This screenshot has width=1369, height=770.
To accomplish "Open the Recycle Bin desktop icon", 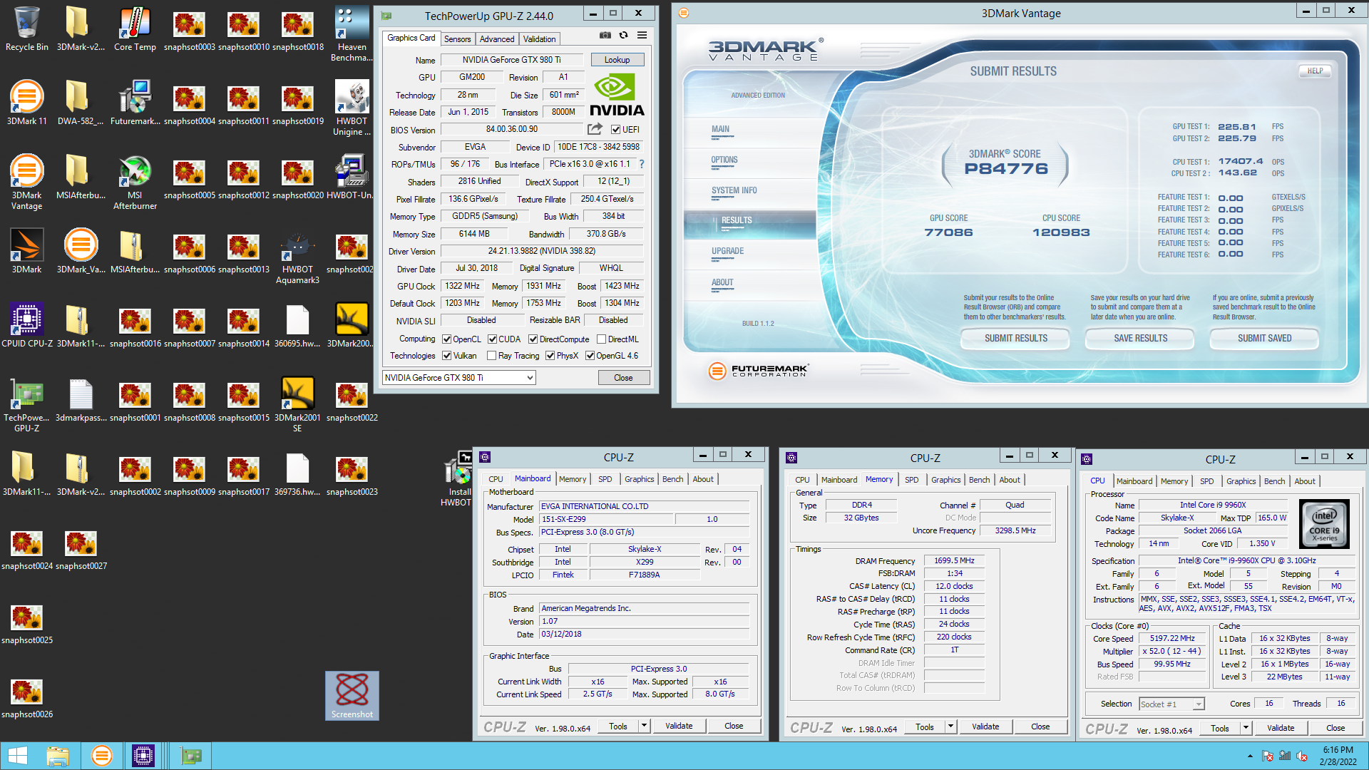I will point(27,29).
